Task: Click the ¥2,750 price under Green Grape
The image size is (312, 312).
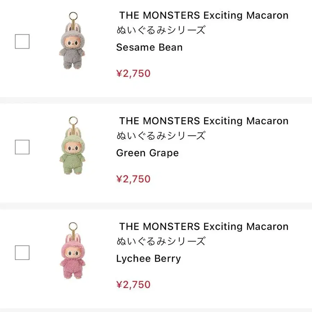Action: 133,179
